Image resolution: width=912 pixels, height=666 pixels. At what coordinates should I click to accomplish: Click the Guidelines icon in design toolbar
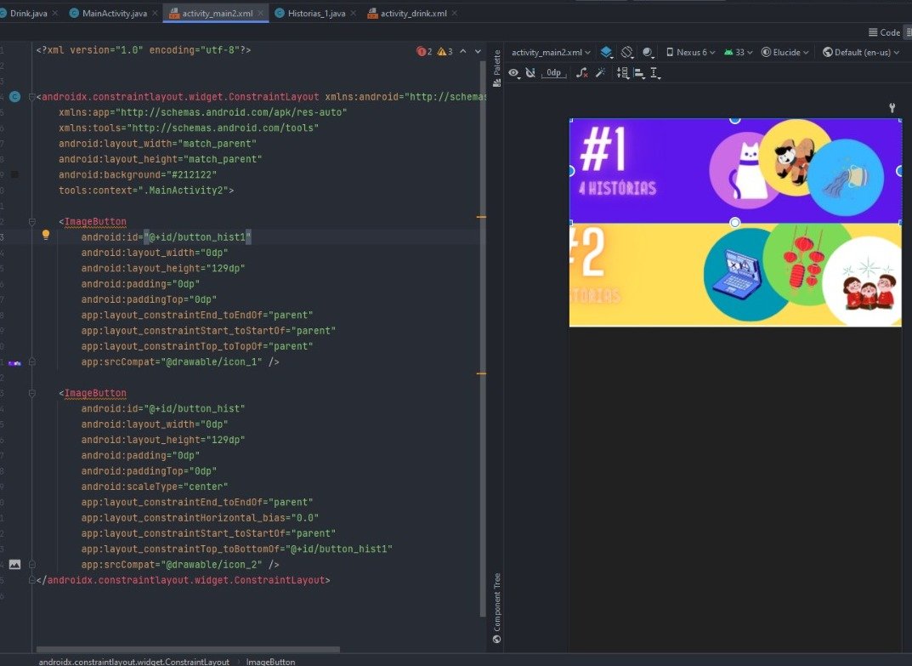[655, 73]
